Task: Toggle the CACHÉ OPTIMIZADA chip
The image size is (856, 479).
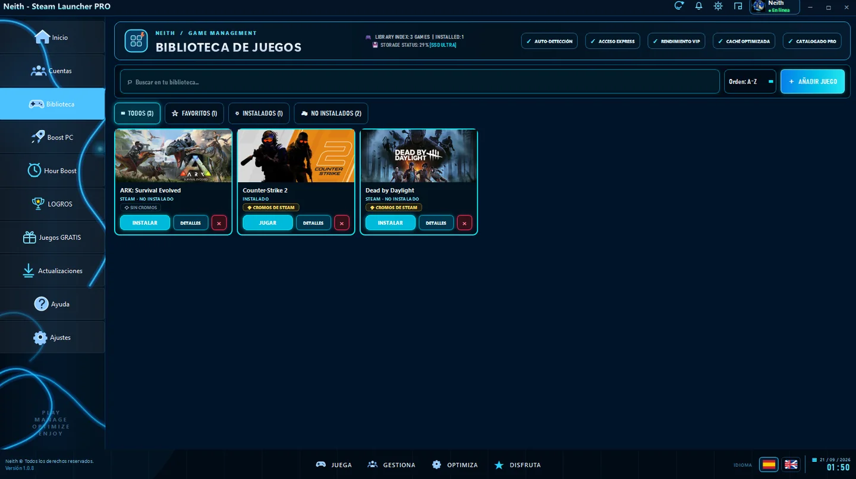Action: [744, 41]
